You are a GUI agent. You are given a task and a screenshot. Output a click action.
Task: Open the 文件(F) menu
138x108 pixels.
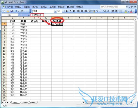point(10,7)
